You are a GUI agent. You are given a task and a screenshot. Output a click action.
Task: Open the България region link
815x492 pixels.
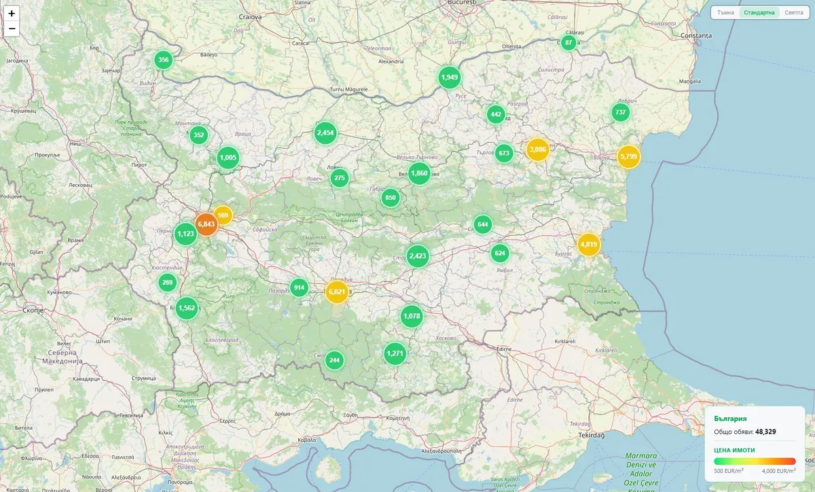point(730,419)
